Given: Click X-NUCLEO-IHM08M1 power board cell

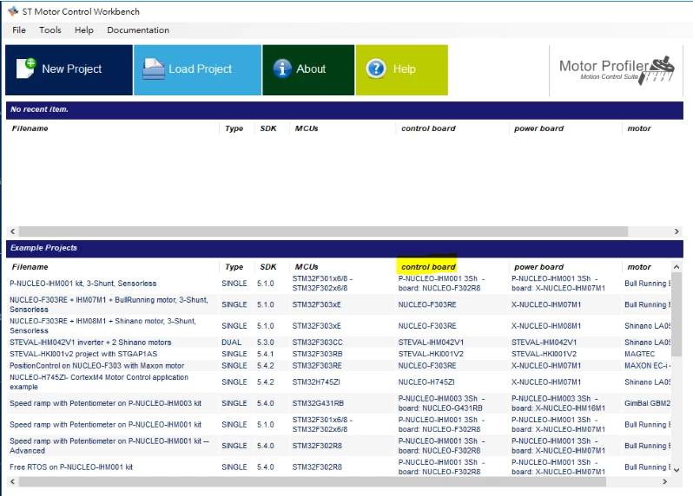Looking at the screenshot, I should pos(546,326).
